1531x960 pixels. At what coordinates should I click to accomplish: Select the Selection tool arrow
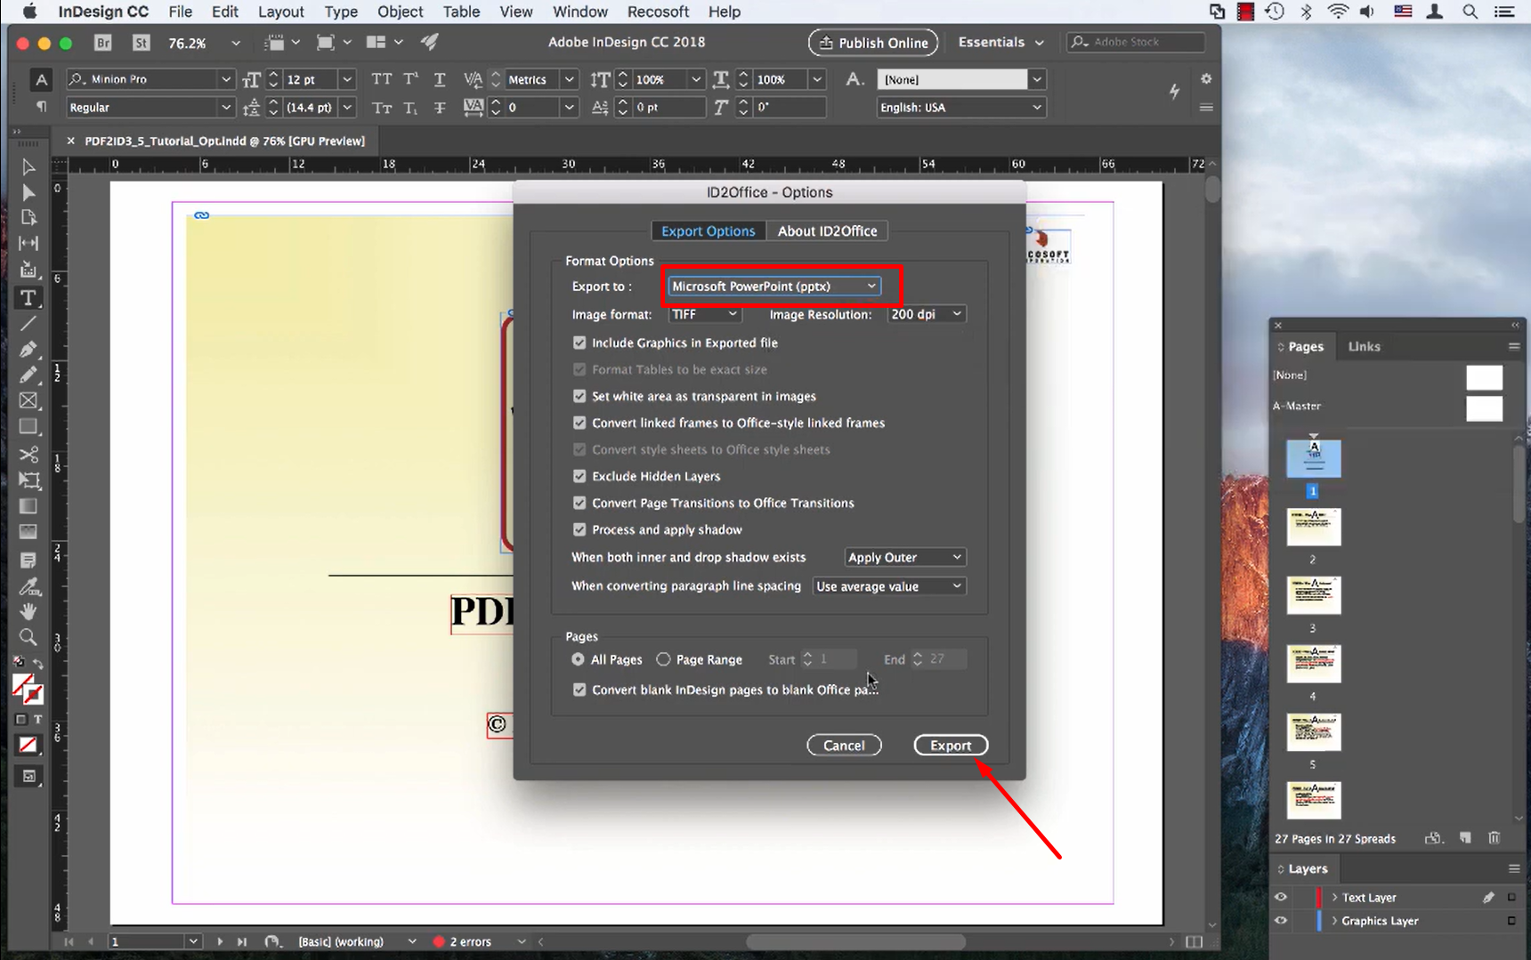[x=28, y=167]
